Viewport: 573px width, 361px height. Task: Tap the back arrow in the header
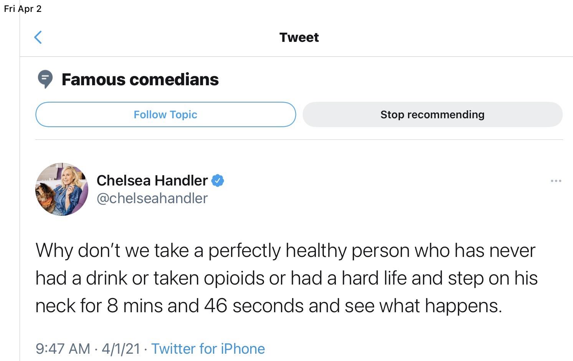tap(38, 37)
